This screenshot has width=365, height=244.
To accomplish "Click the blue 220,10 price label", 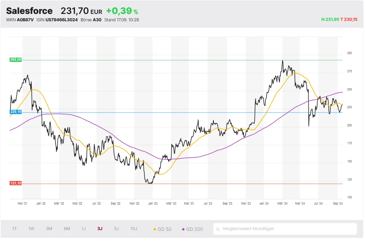I will coord(16,112).
